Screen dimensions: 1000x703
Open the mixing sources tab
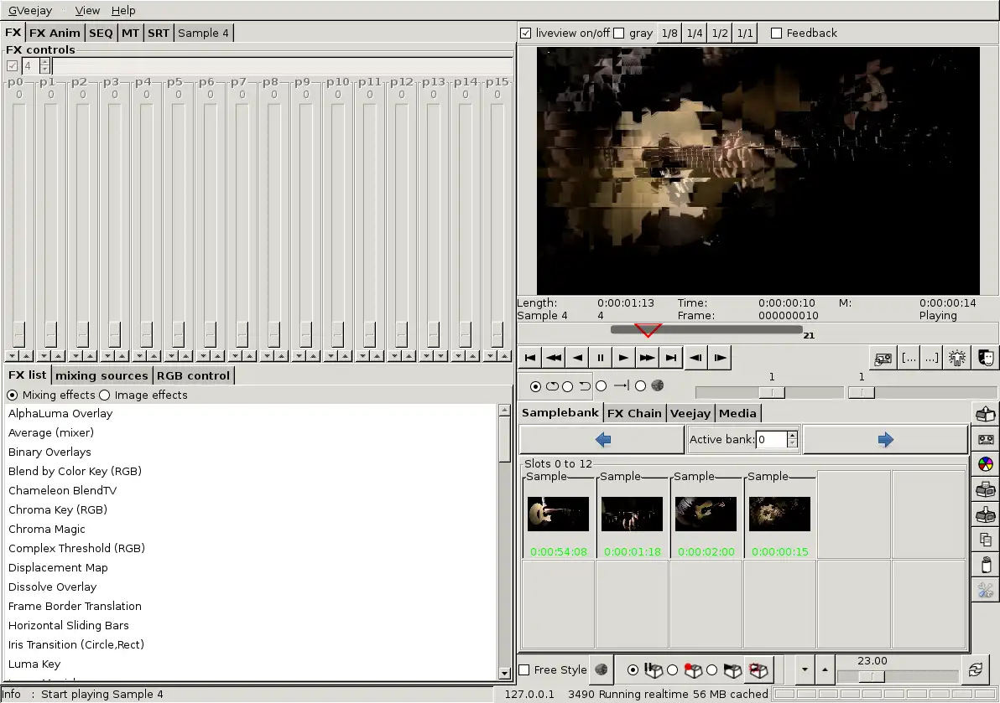(102, 375)
